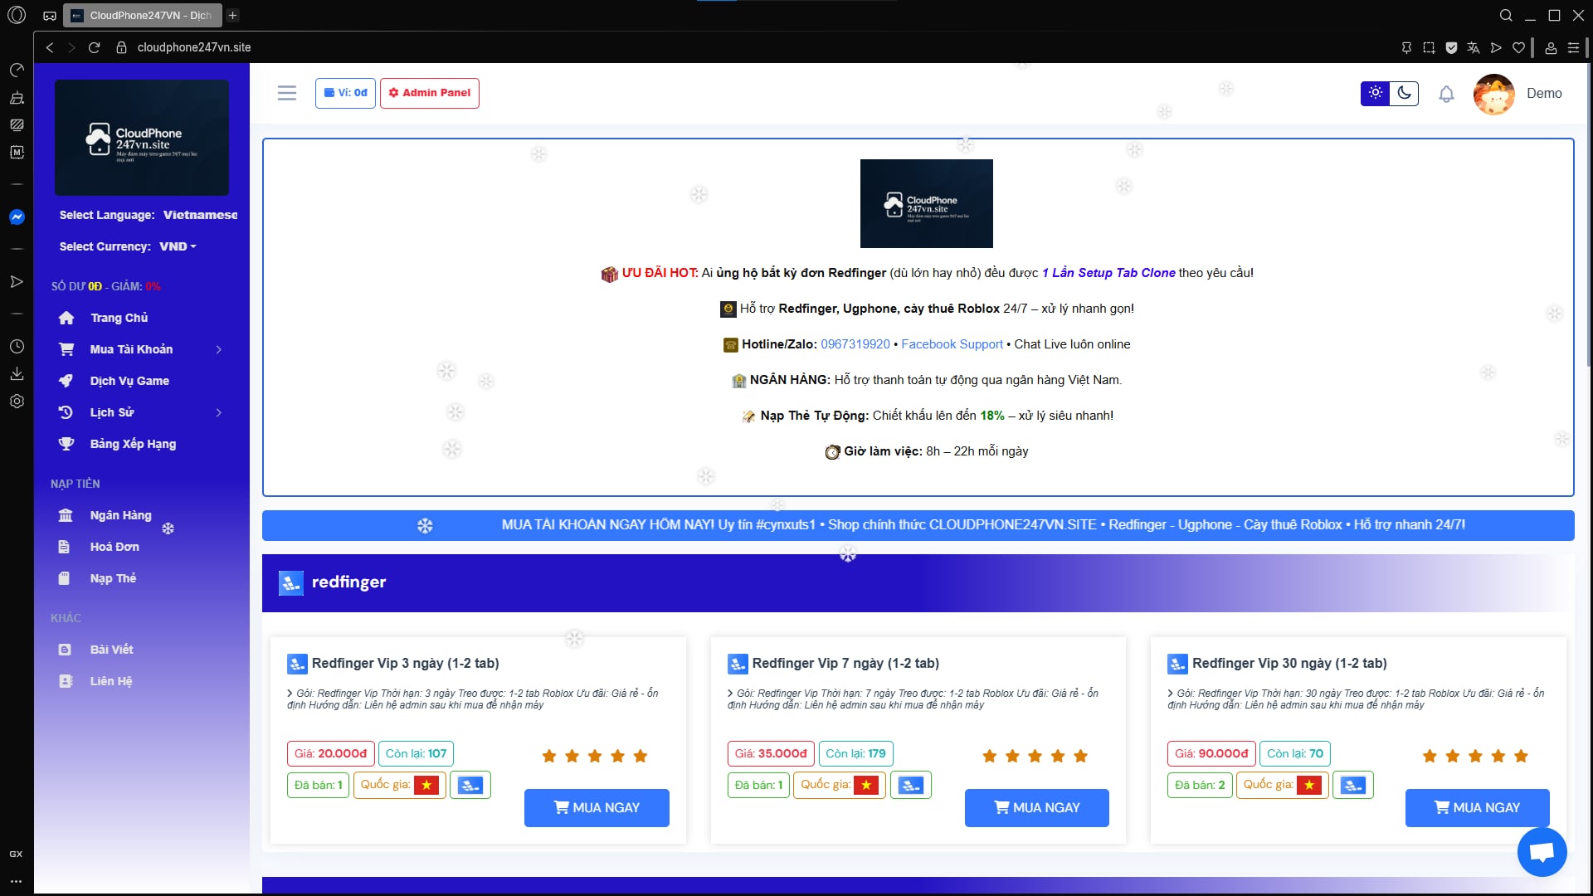Switch to light theme mode
Viewport: 1593px width, 896px height.
coord(1375,93)
